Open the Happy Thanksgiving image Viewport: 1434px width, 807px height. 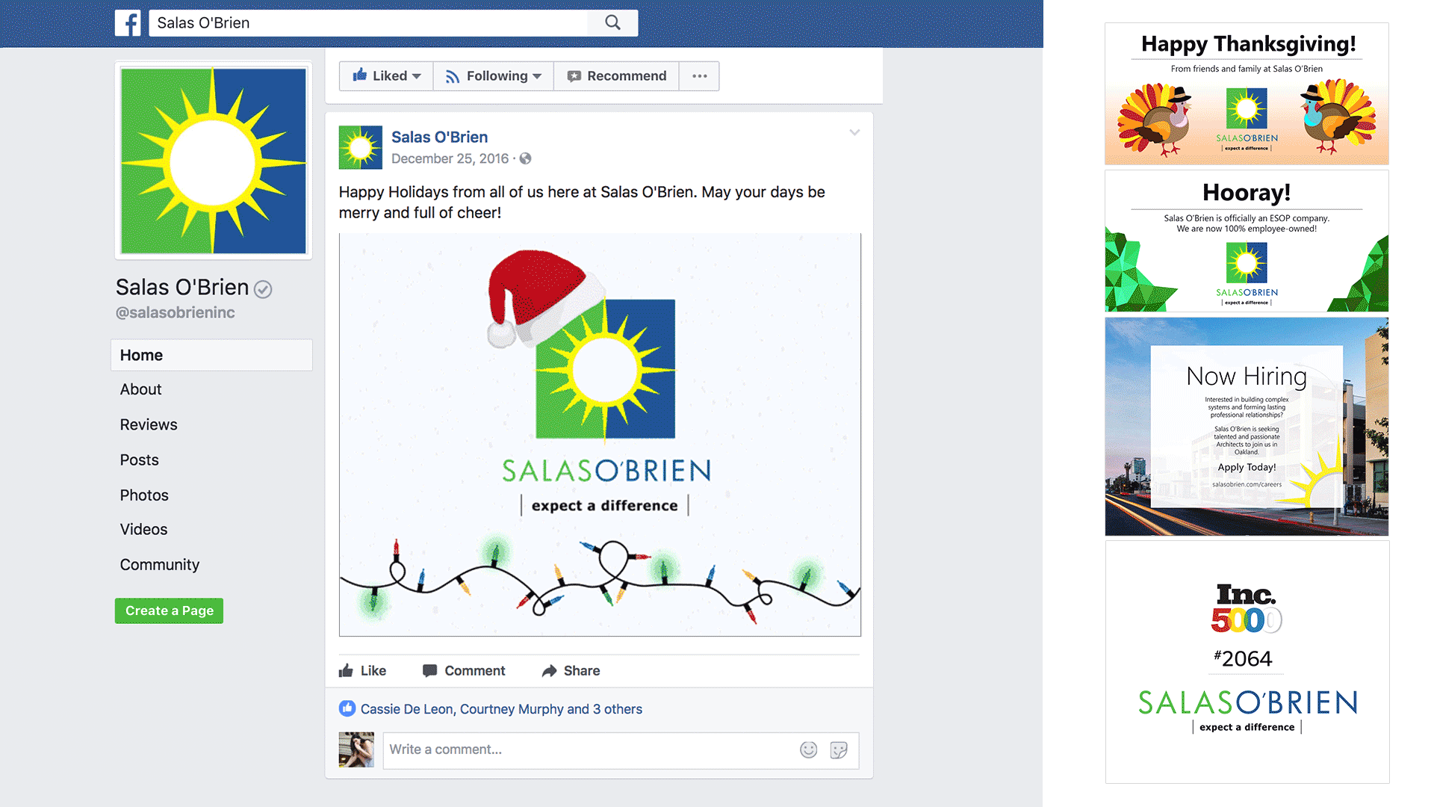click(x=1247, y=94)
